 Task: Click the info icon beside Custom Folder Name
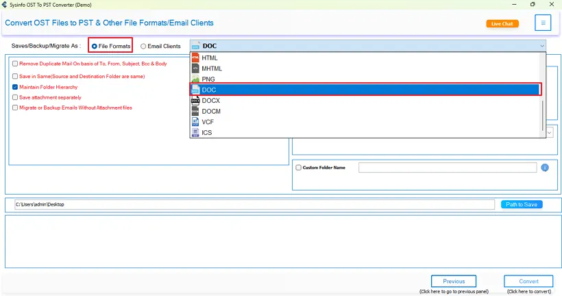(545, 167)
